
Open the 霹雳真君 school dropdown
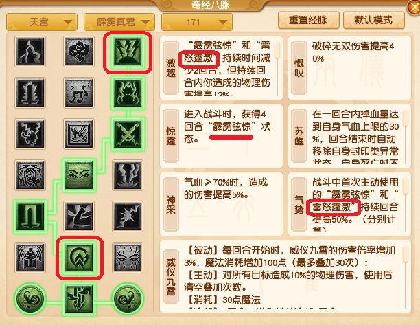[119, 22]
